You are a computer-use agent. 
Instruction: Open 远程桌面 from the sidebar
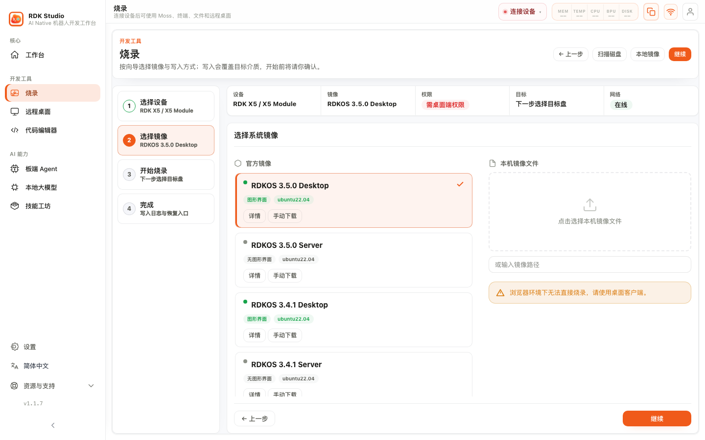pos(53,111)
